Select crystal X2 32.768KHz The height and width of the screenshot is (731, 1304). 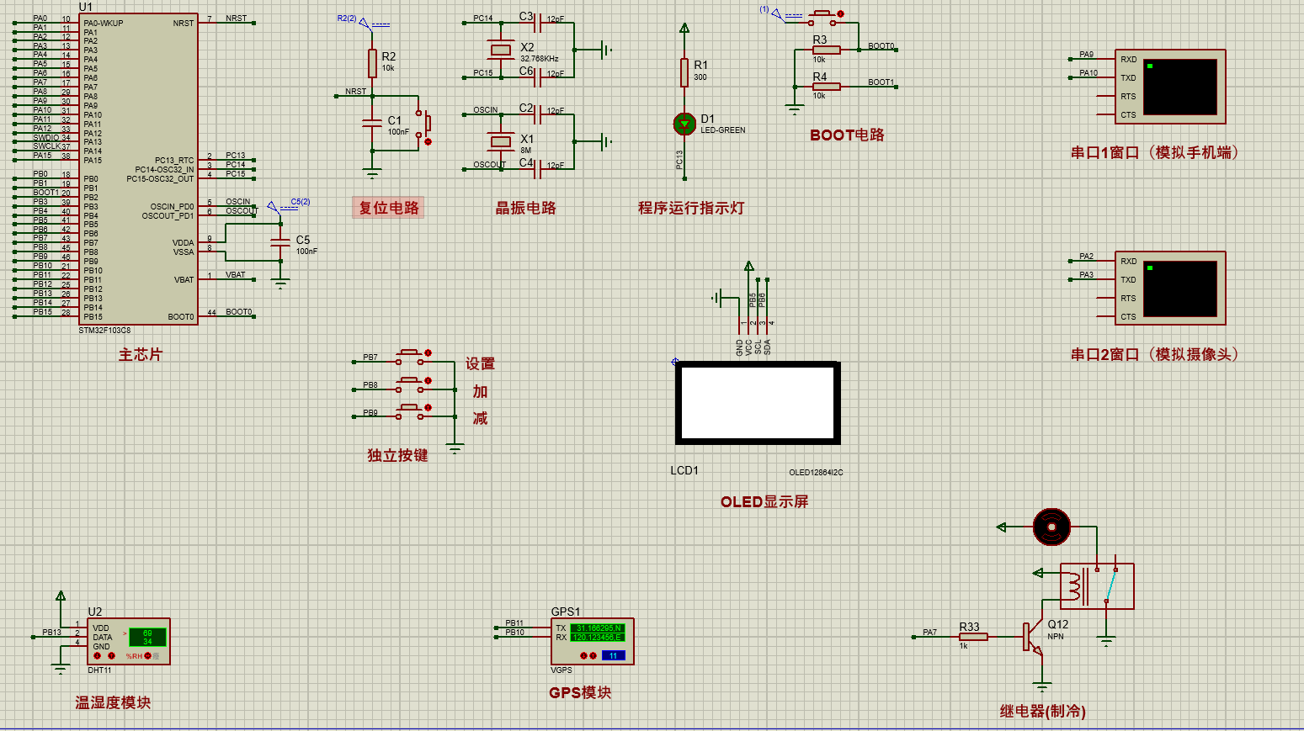[501, 50]
